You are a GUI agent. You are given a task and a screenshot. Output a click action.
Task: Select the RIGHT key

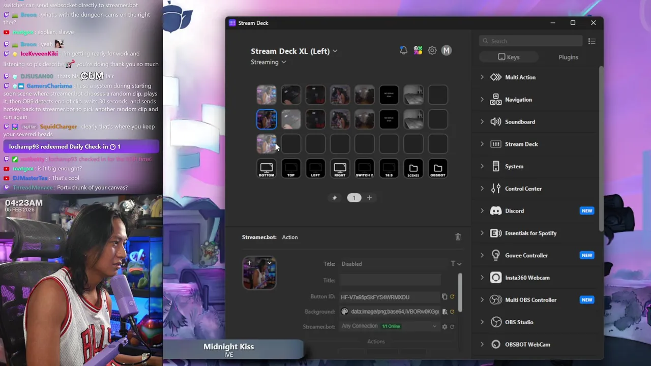[340, 169]
